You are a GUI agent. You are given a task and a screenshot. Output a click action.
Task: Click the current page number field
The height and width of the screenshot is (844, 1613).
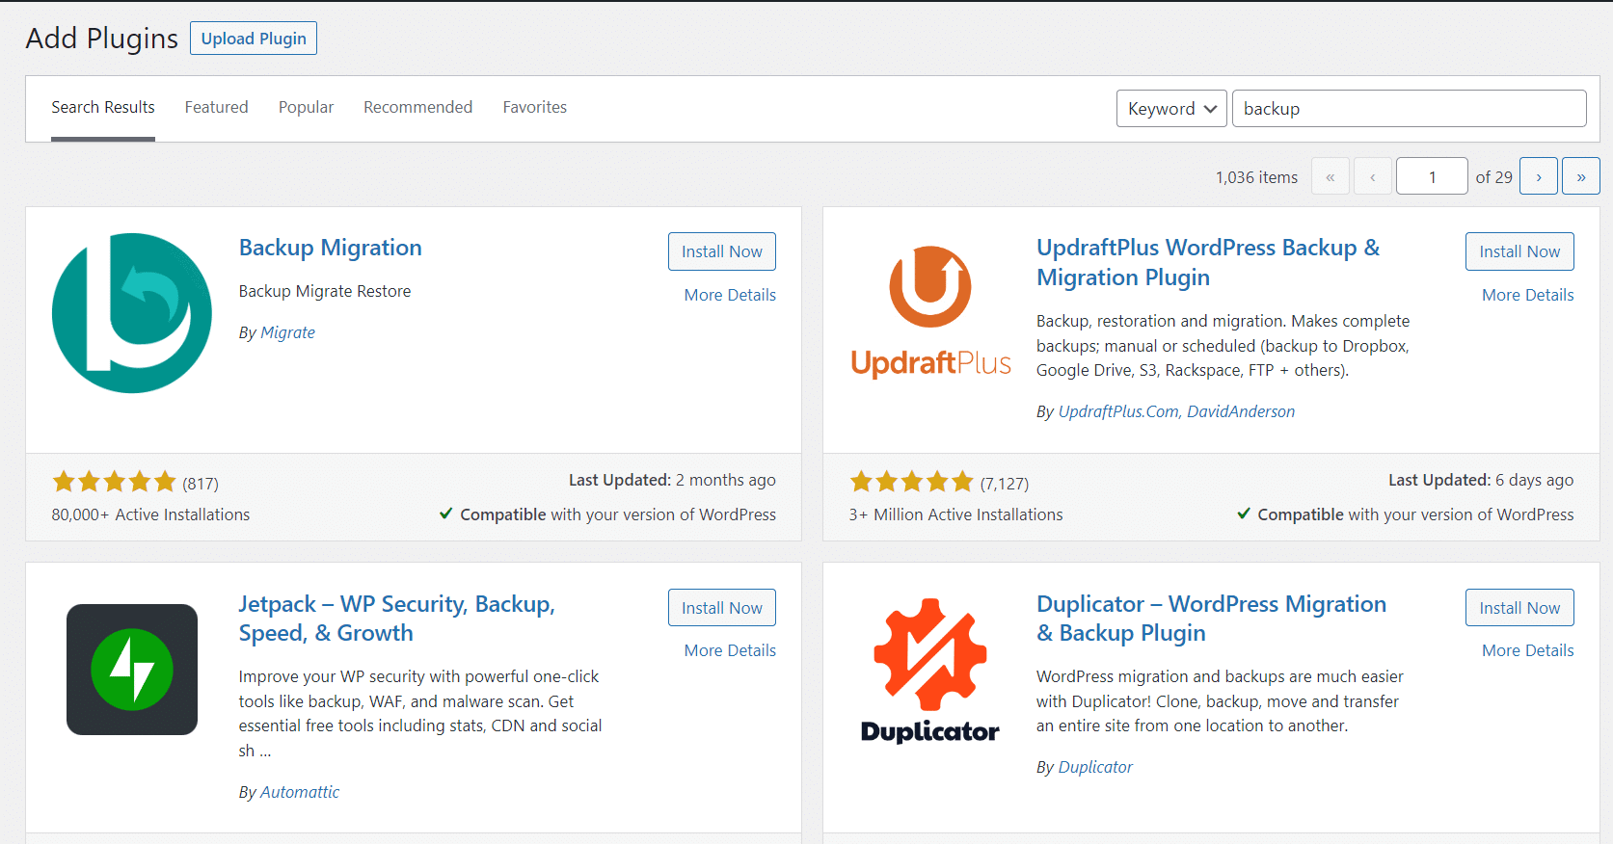[x=1432, y=176]
